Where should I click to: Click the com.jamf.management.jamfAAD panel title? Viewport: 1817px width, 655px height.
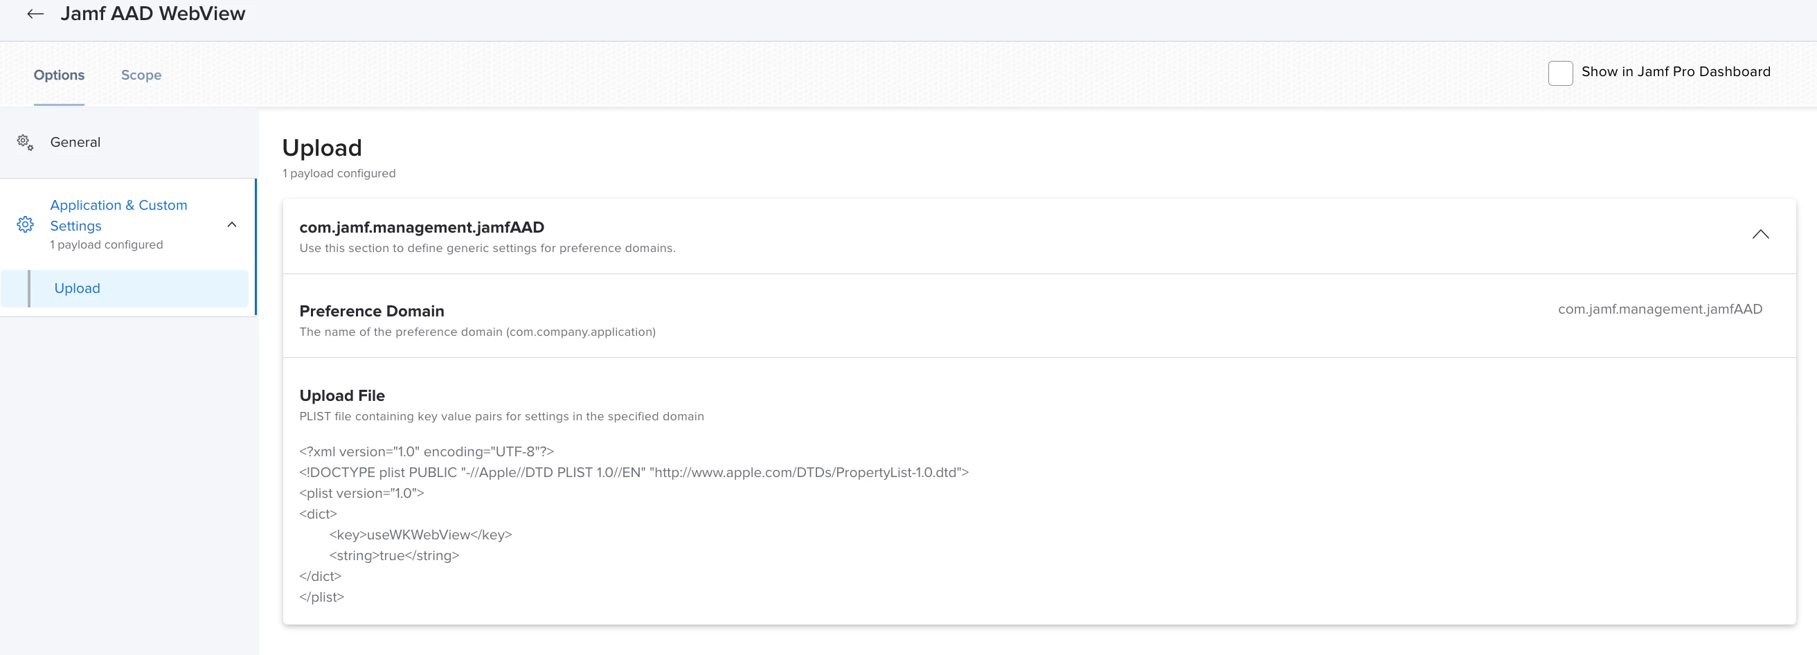[x=421, y=227]
